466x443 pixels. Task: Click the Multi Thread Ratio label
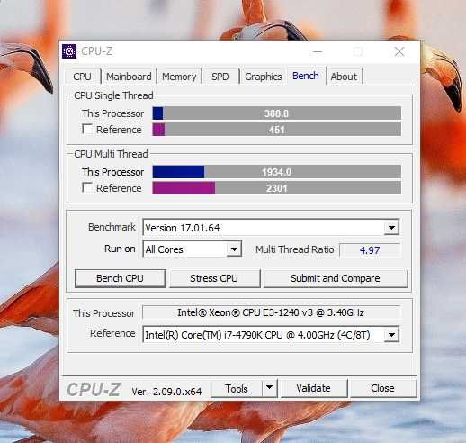coord(294,249)
